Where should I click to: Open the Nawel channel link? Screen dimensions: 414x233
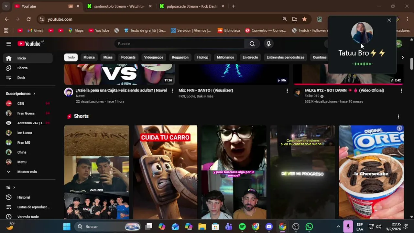click(81, 96)
